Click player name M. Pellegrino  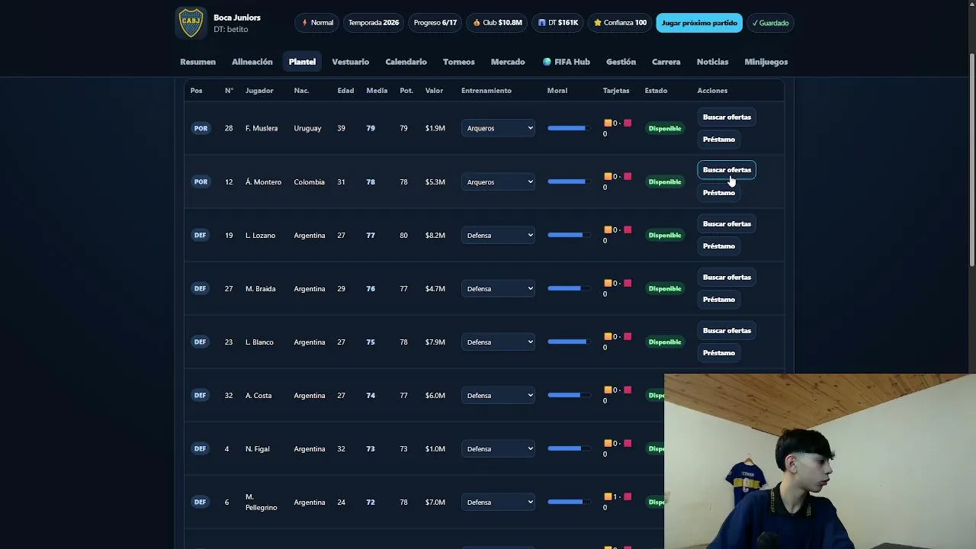261,502
